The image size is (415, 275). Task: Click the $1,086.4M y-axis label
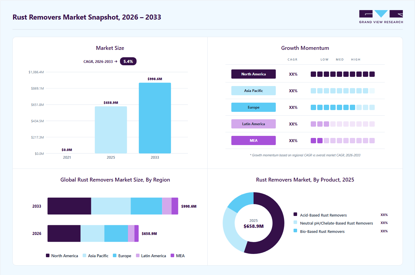coord(36,72)
